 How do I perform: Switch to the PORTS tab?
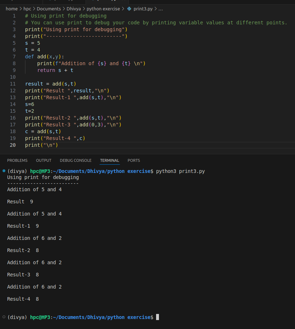134,160
